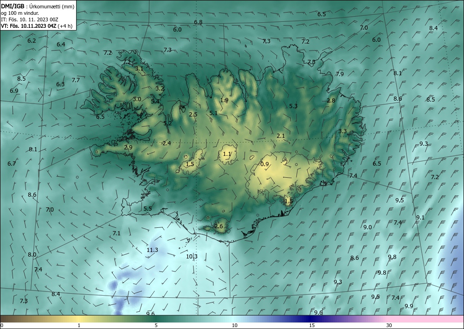The image size is (464, 329).
Task: Click the brown start of the colour scale
Action: tap(12, 319)
